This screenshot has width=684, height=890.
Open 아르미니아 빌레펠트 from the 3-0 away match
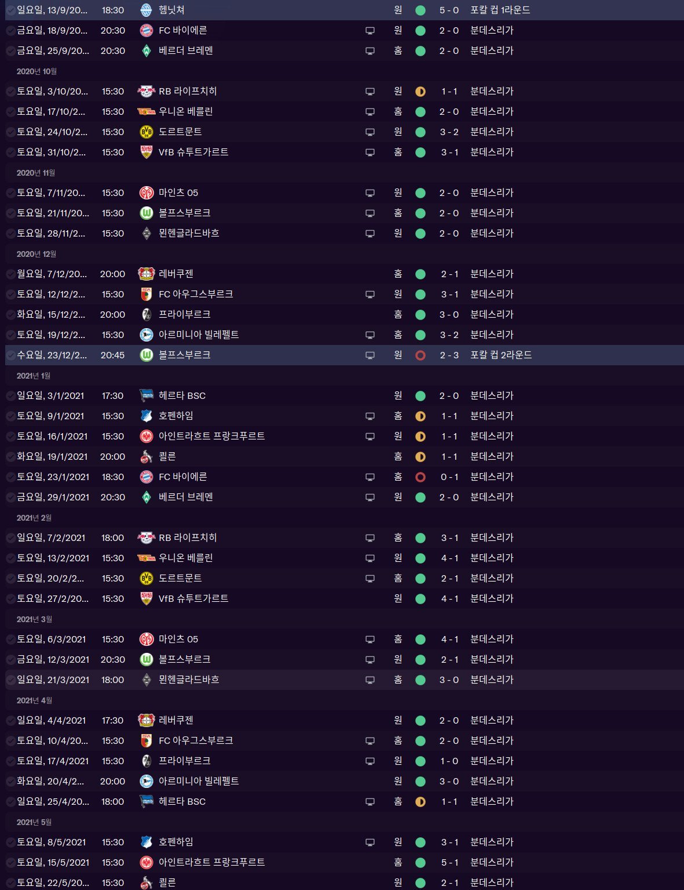point(199,781)
